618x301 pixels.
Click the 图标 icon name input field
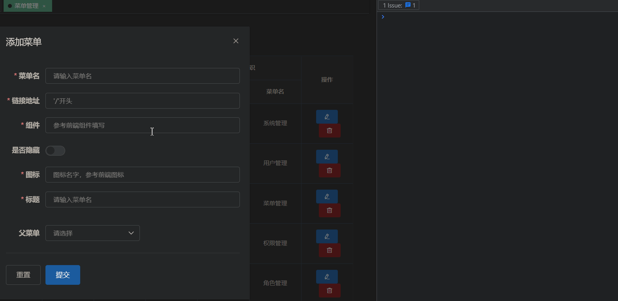[142, 175]
